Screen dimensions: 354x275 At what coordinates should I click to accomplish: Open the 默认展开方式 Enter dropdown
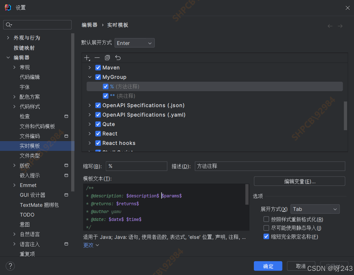pos(134,43)
